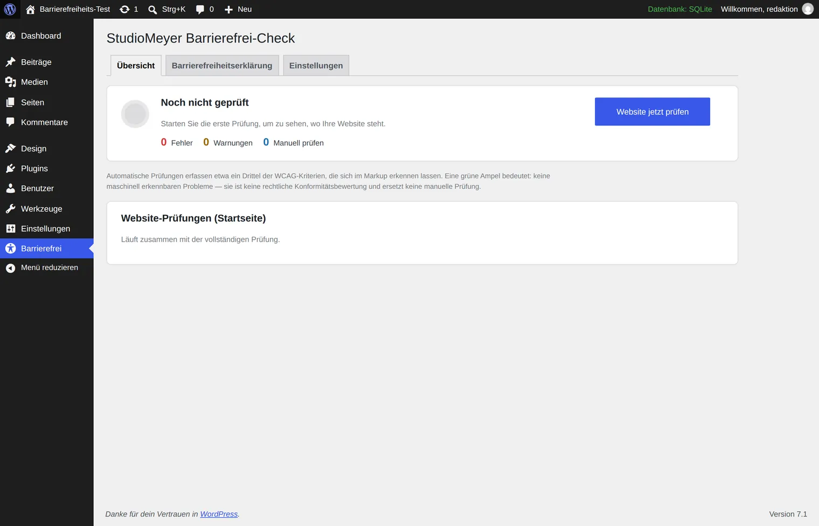Collapse the sidebar via Menü reduzieren

(x=47, y=268)
